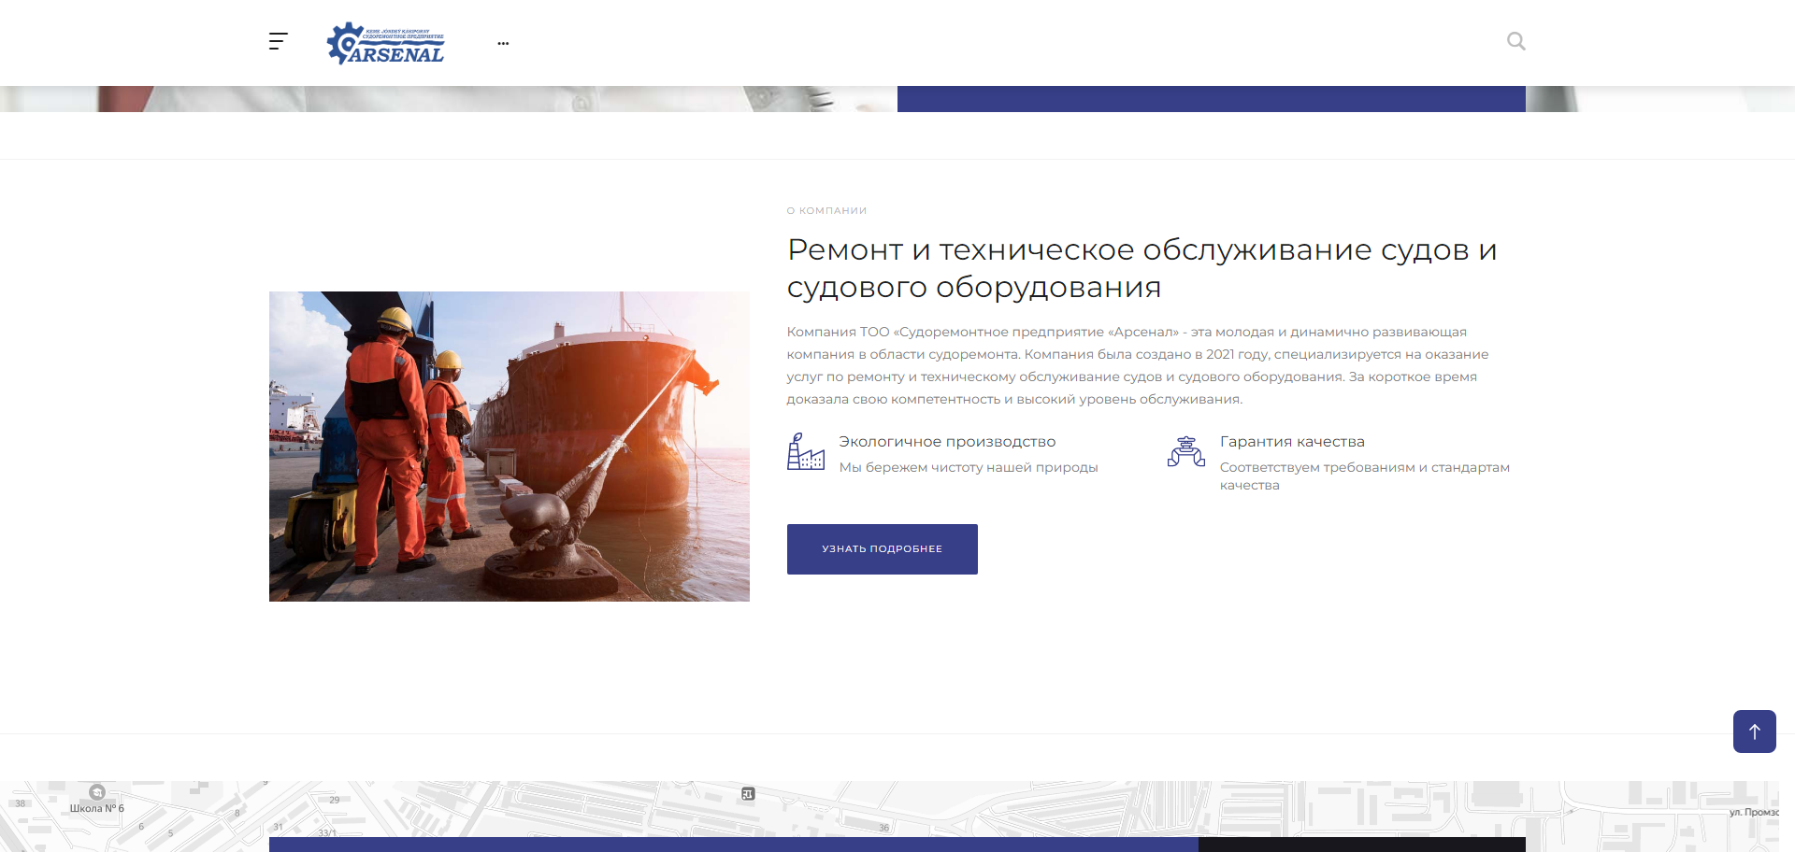Click the 'О КОМПАНИИ' label
Screen dimensions: 1795x852
[x=826, y=211]
